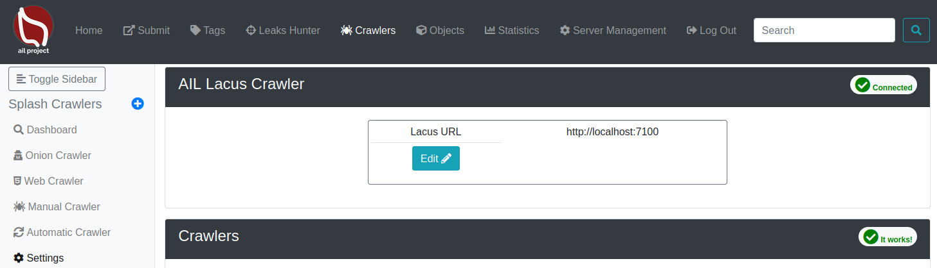This screenshot has width=937, height=268.
Task: Click the Search input field
Action: coord(824,30)
